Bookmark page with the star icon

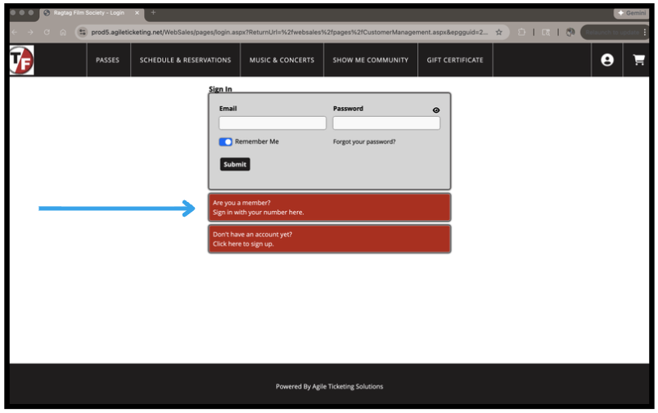498,32
